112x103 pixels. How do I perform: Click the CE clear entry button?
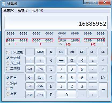pyautogui.click(x=72, y=60)
